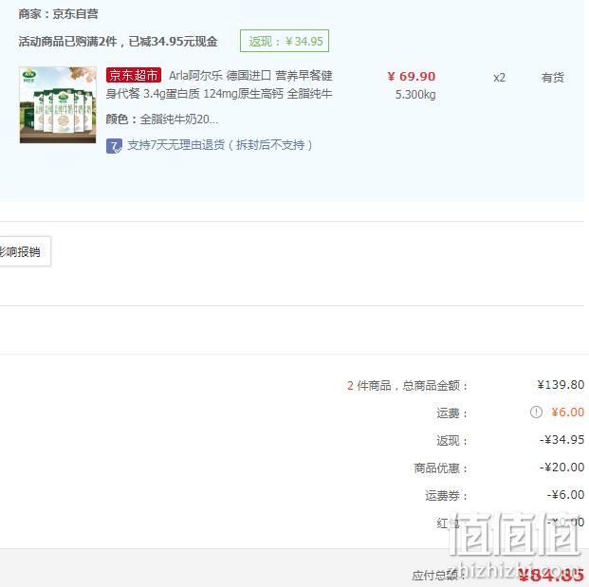
Task: Click the 京东超市 red badge
Action: [x=134, y=75]
